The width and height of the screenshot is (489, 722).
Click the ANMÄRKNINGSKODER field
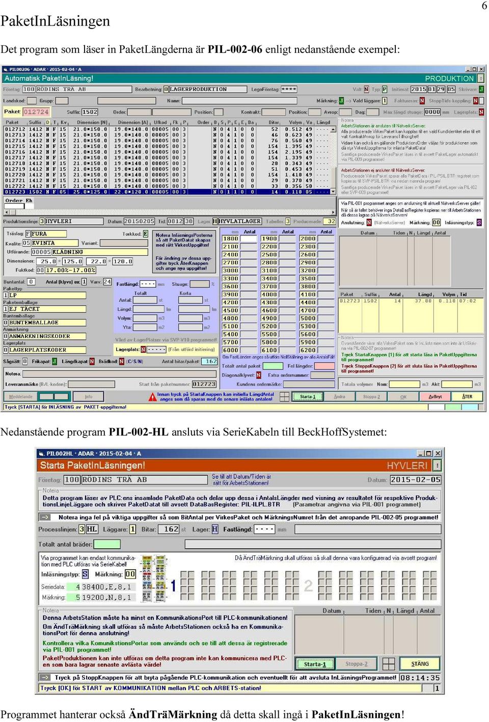[x=47, y=336]
